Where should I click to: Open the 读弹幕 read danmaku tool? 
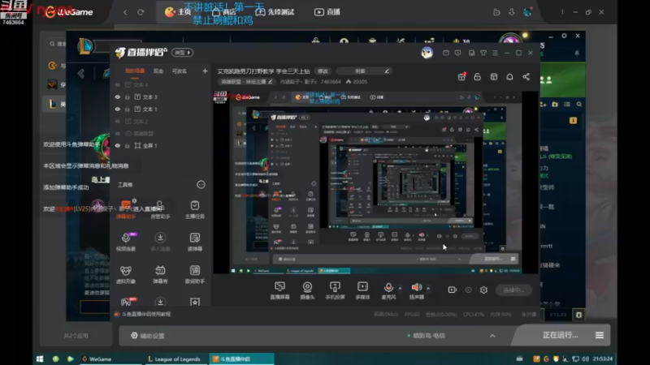194,241
